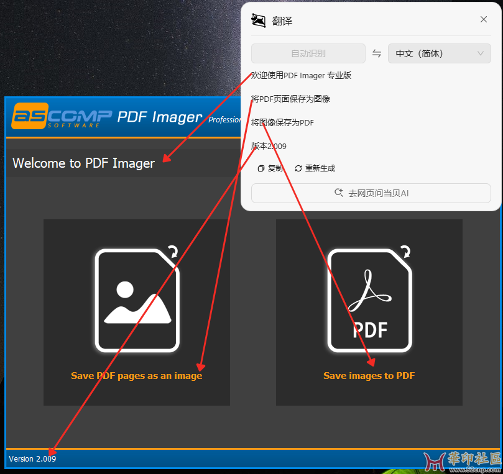Open 去网页问当贝AI web link button
The height and width of the screenshot is (474, 503).
[x=371, y=193]
